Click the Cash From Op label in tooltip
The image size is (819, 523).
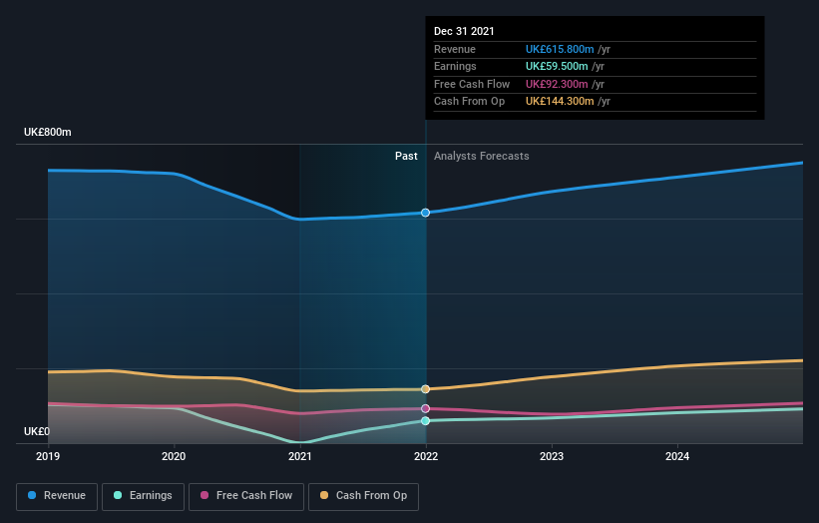469,102
